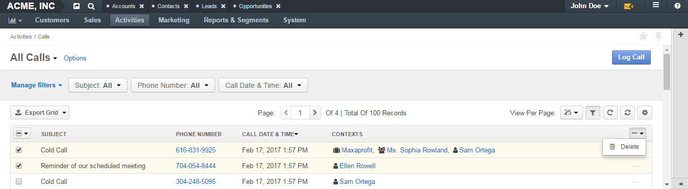The height and width of the screenshot is (189, 688).
Task: Reset the grid with the double-arrow icon
Action: click(628, 113)
